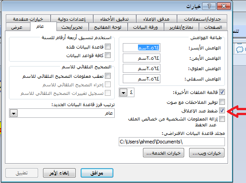Enable كافة قواعد البيانات checkbox
Screen dimensions: 246x183
pyautogui.click(x=108, y=55)
